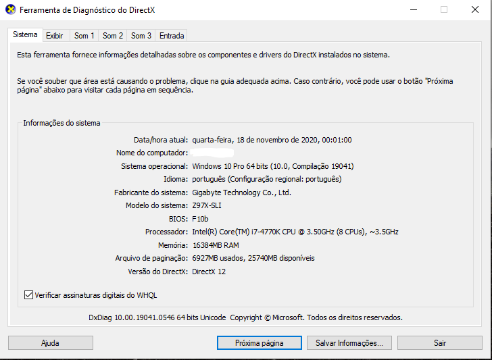Click the Informações do sistema group title
The width and height of the screenshot is (492, 360).
pos(62,123)
